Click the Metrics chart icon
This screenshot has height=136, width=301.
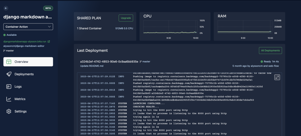pos(9,99)
